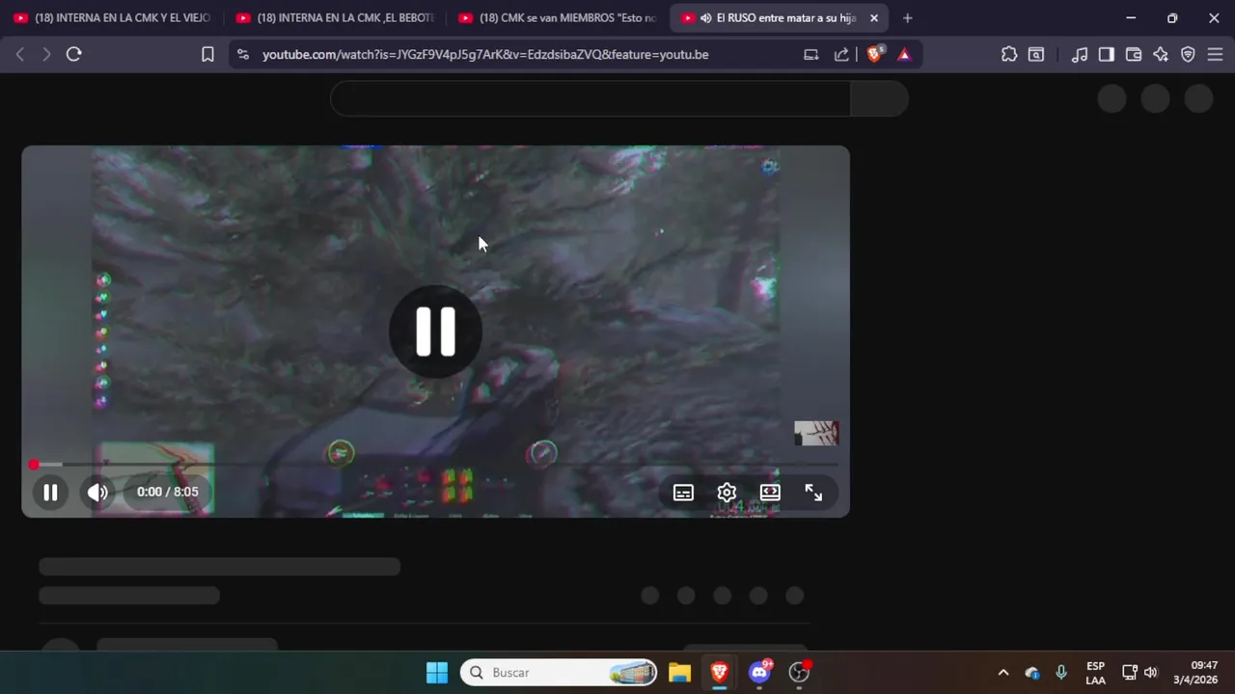This screenshot has width=1235, height=694.
Task: Expand the hidden system tray icons
Action: click(x=1002, y=673)
